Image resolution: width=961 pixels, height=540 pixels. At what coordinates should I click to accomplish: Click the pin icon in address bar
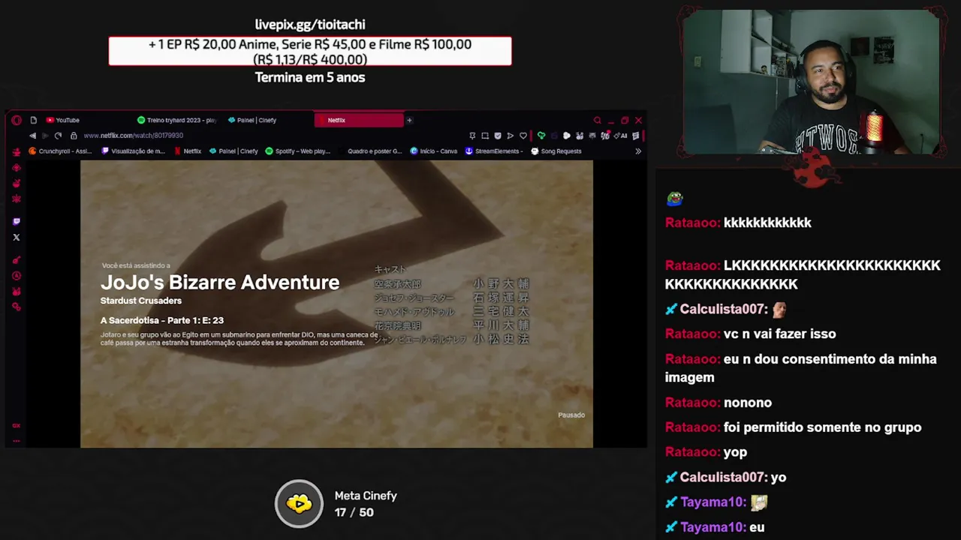pyautogui.click(x=472, y=136)
